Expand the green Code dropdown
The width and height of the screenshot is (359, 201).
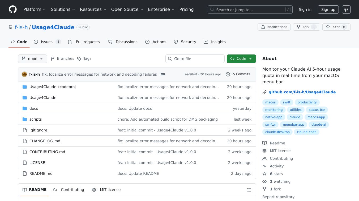(x=241, y=59)
